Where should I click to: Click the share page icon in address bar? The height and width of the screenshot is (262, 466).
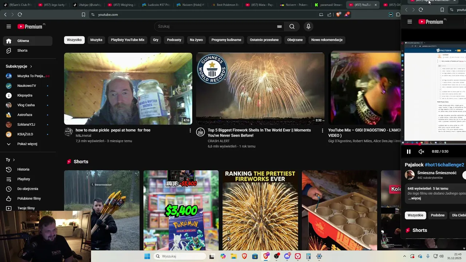point(329,15)
